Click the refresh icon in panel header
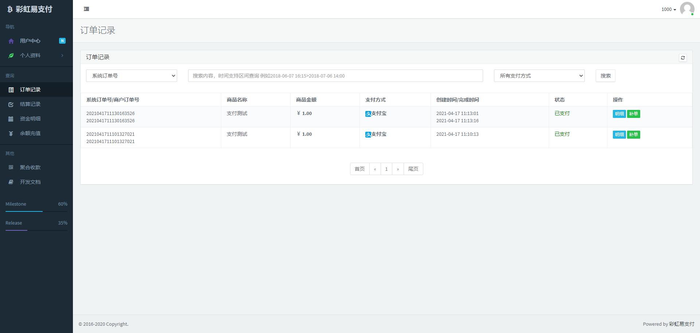 point(682,58)
